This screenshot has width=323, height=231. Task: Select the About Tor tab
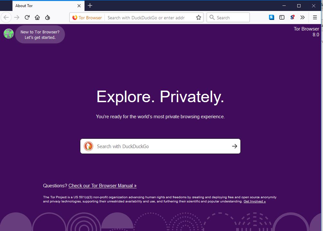(x=49, y=6)
